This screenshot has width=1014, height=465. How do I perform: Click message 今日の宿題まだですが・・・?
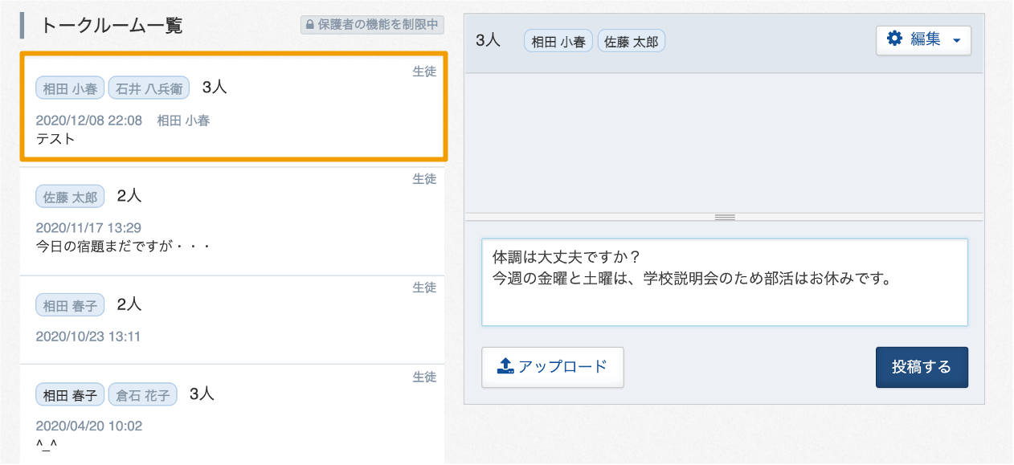click(124, 246)
